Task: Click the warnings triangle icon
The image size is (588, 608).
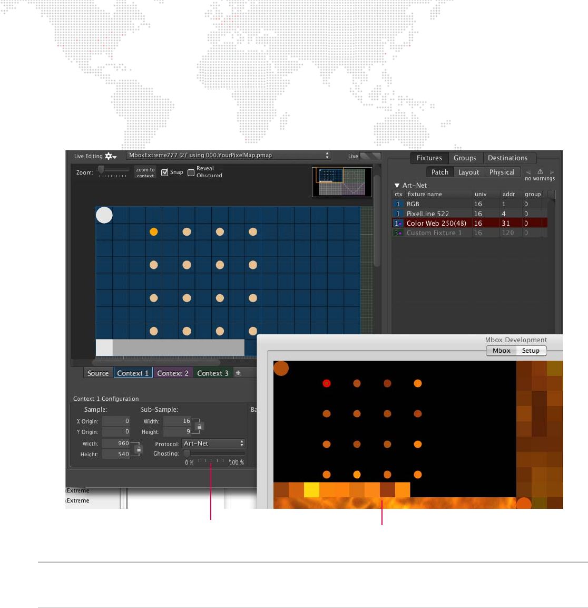Action: 540,171
